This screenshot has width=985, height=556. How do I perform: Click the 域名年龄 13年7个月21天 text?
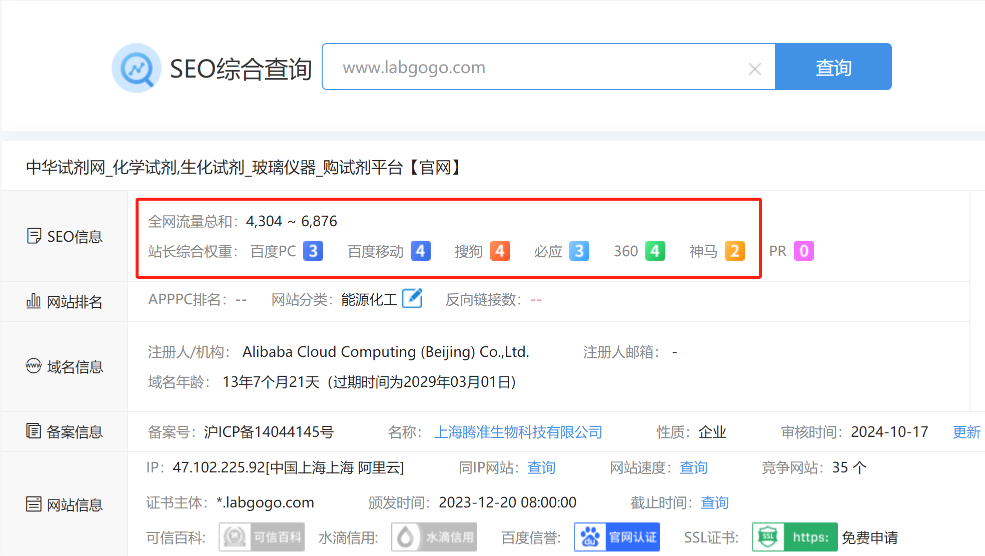coord(271,382)
